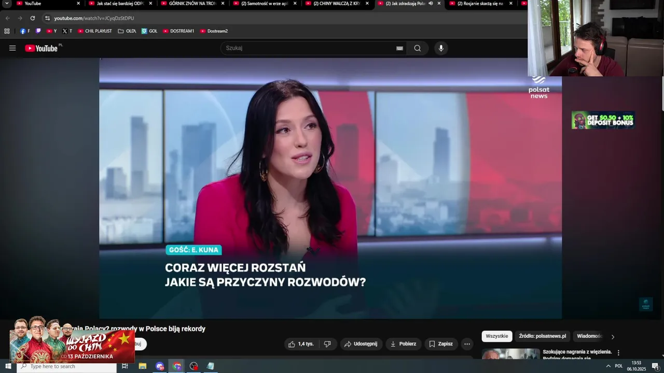Open the Facebook F bookmark

(x=25, y=31)
